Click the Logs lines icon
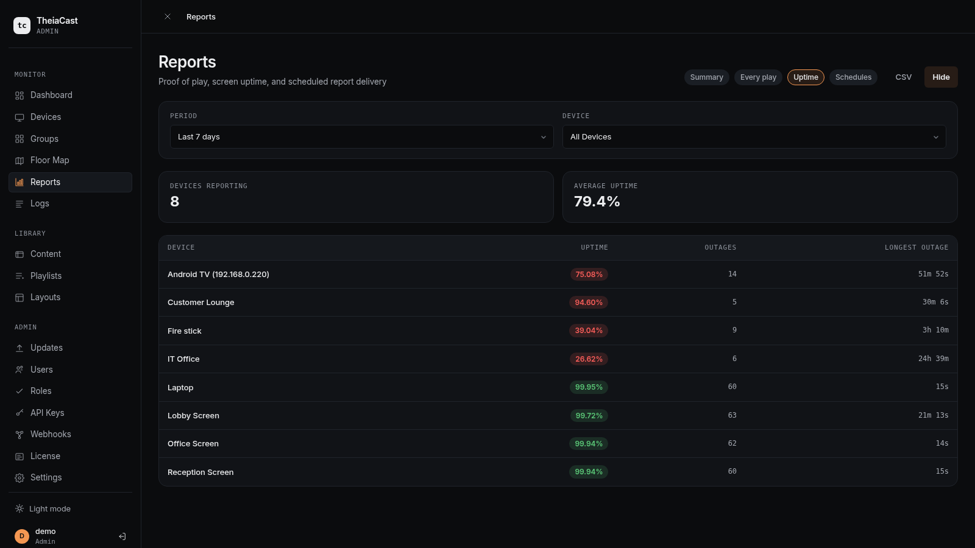The height and width of the screenshot is (548, 975). pyautogui.click(x=19, y=204)
